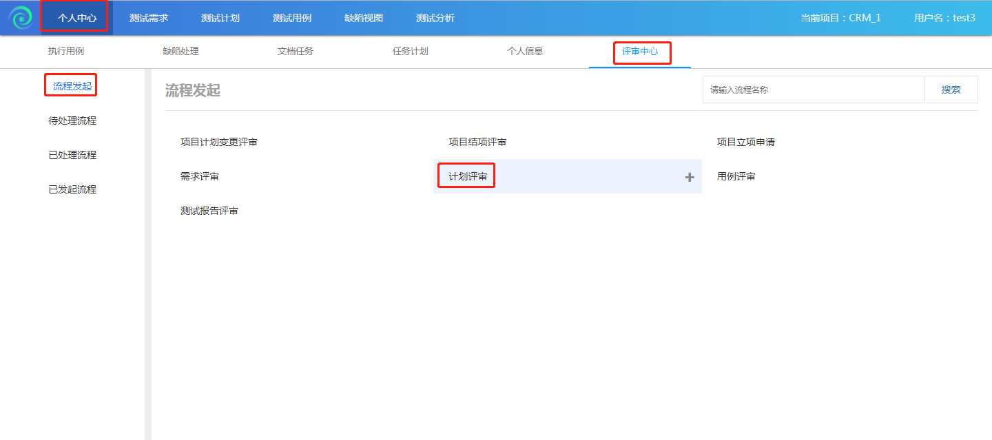992x440 pixels.
Task: Focus the 请输入流程名称 search field
Action: coord(813,90)
